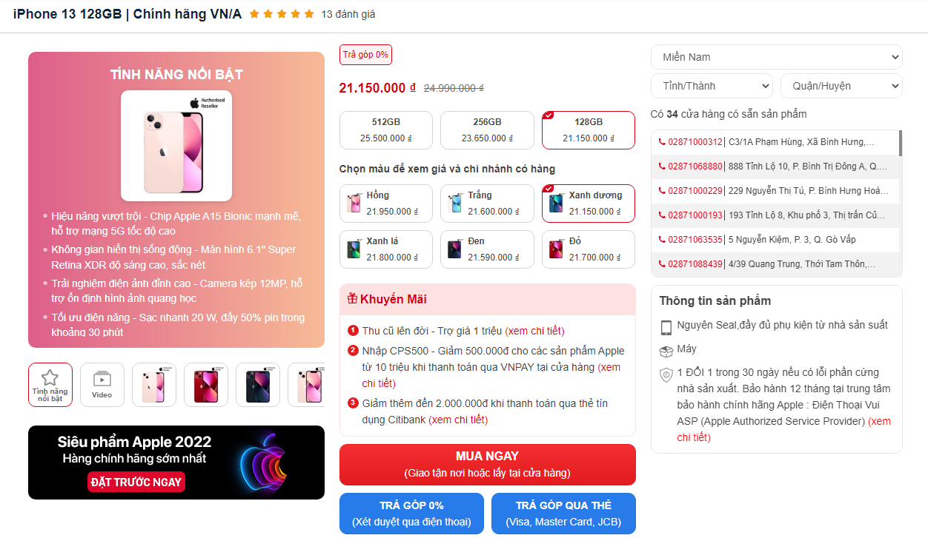Click phone icon beside 02871000312
The image size is (928, 538).
(x=662, y=142)
